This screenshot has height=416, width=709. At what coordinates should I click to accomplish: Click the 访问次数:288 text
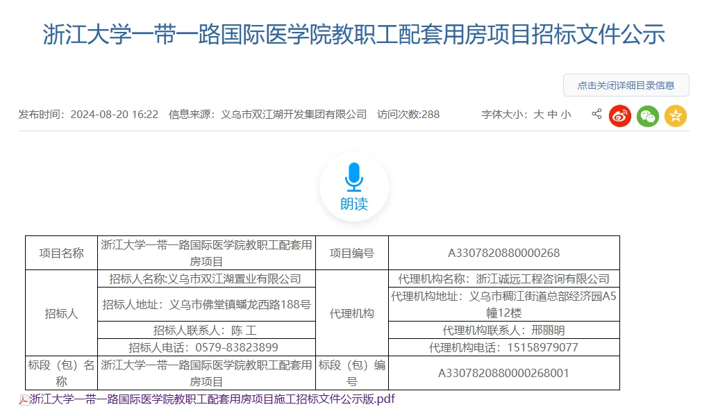pyautogui.click(x=408, y=115)
